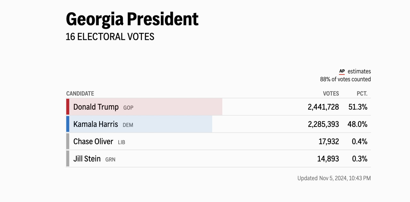Click the AP logo icon

(x=342, y=72)
